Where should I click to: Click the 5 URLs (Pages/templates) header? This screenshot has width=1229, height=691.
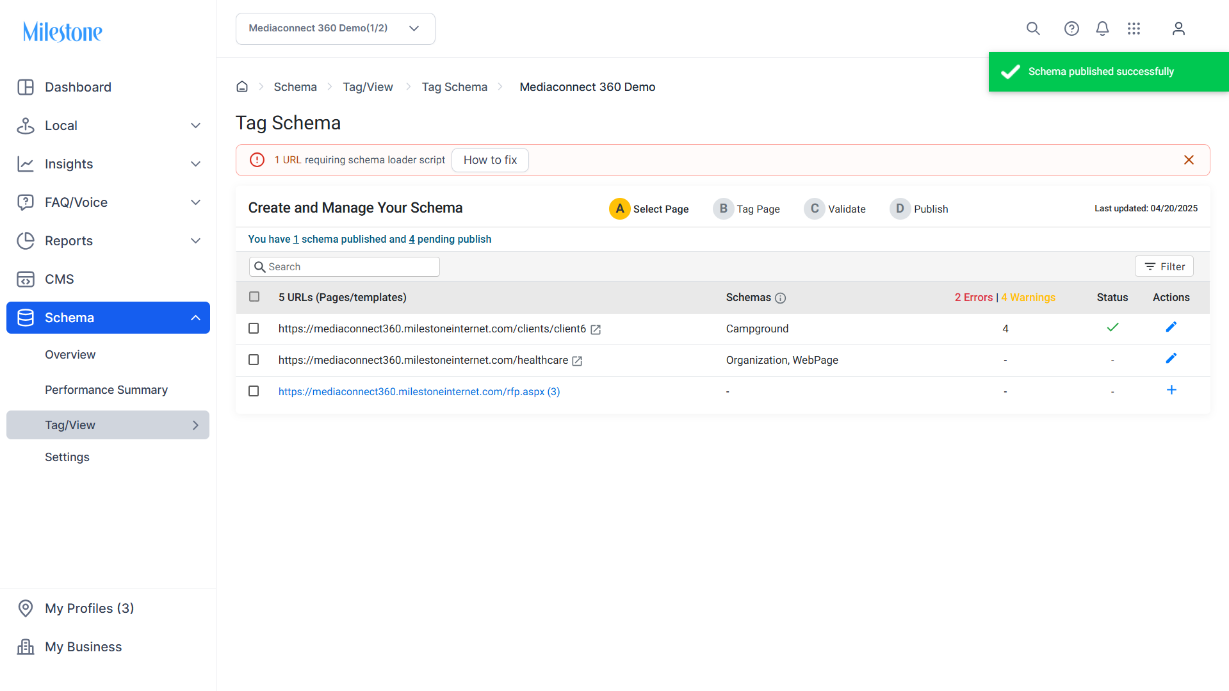[343, 297]
